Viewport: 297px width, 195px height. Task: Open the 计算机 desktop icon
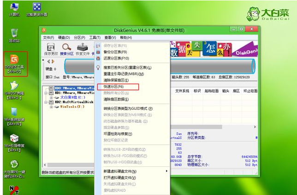[x=14, y=7]
